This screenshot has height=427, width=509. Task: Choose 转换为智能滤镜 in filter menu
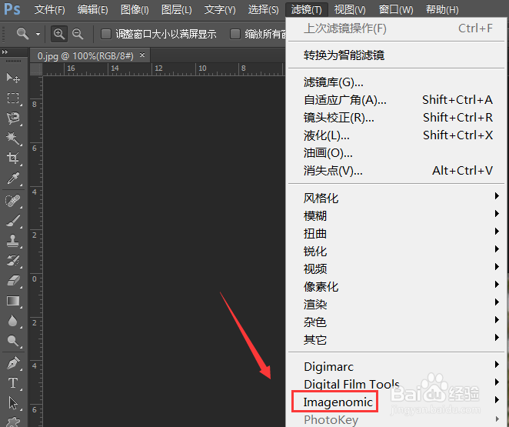[396, 55]
